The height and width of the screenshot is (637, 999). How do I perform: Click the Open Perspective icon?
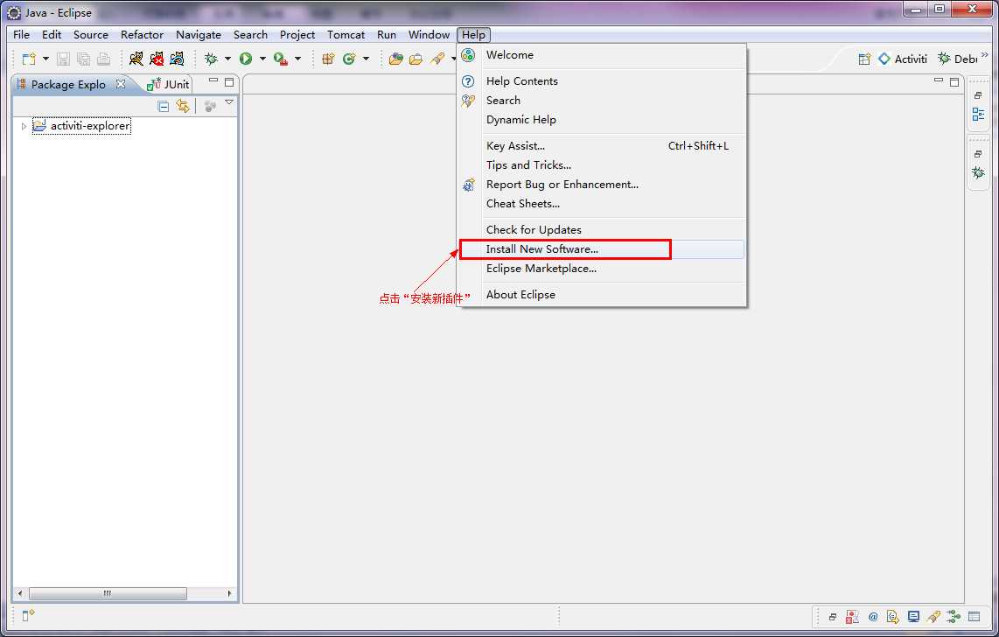point(864,59)
